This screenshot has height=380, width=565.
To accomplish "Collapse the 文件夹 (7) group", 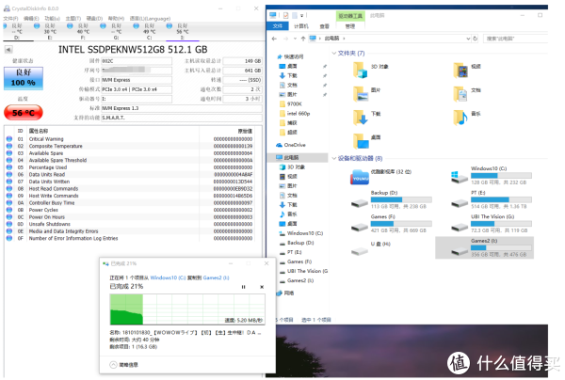I will [x=334, y=54].
